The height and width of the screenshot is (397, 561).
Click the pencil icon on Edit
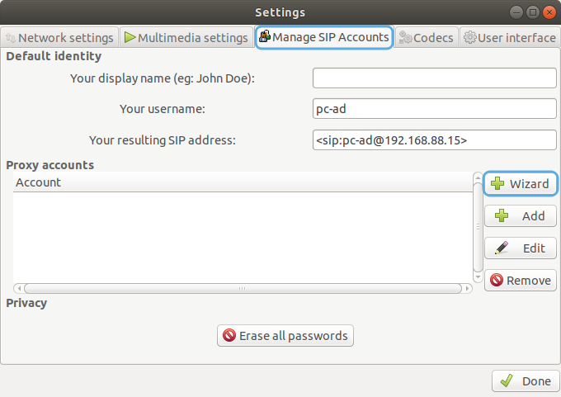point(502,248)
